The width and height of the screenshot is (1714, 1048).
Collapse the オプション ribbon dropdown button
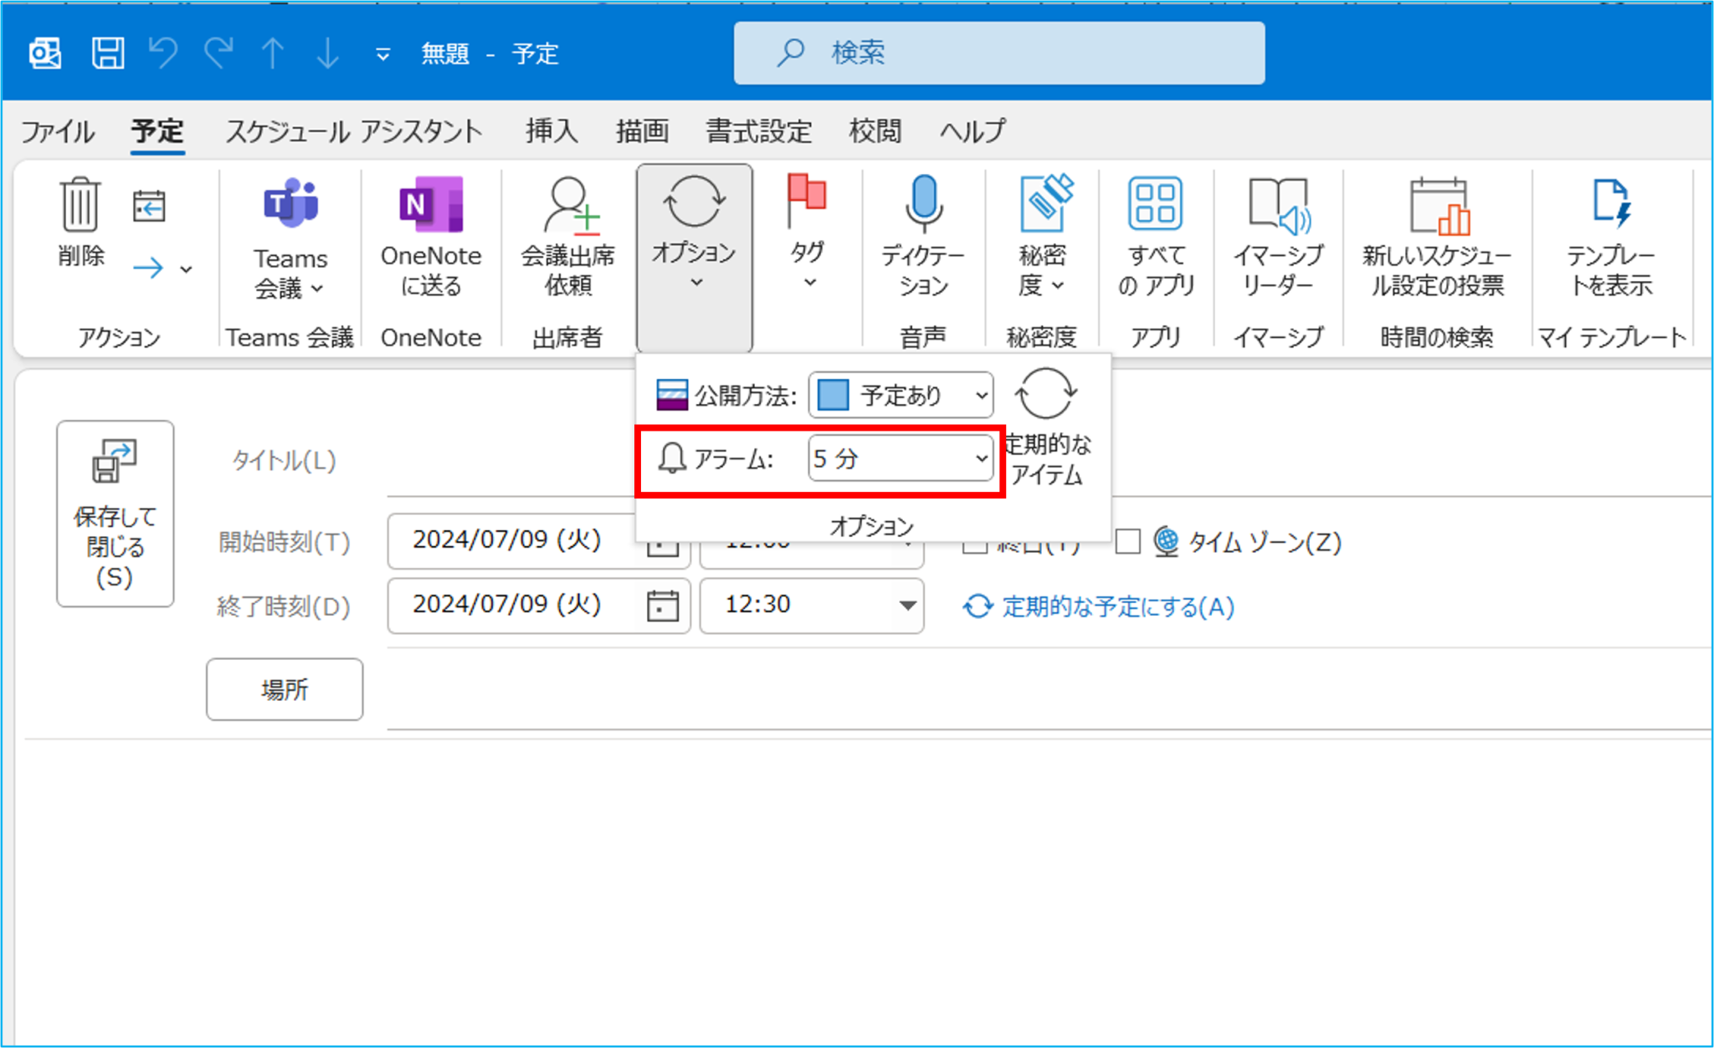click(x=694, y=257)
